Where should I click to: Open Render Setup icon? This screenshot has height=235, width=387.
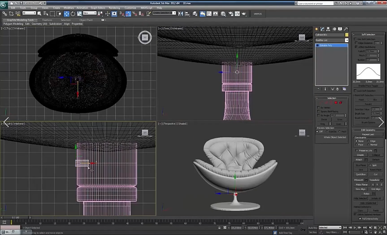231,14
